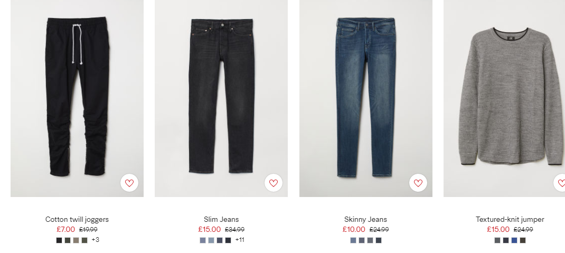The image size is (565, 253).
Task: Show +3 more colors for Cotton twill joggers
Action: pyautogui.click(x=96, y=240)
